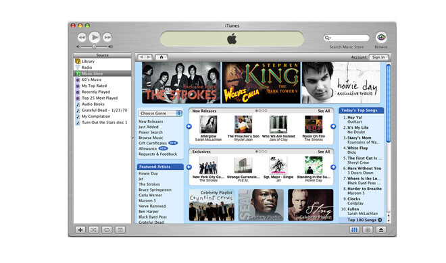This screenshot has width=446, height=263.
Task: Click See All in New Releases
Action: 324,111
